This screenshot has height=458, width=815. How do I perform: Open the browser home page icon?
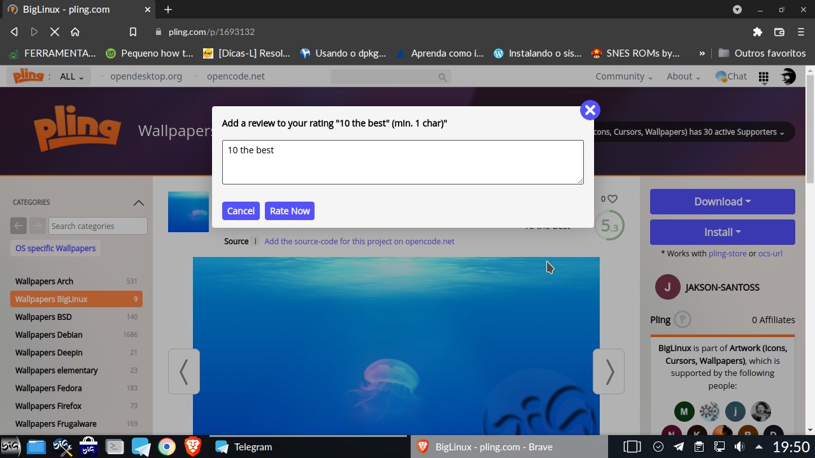75,32
